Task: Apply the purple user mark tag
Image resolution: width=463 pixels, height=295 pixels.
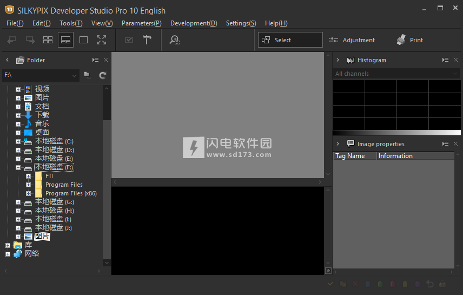Action: tap(418, 284)
